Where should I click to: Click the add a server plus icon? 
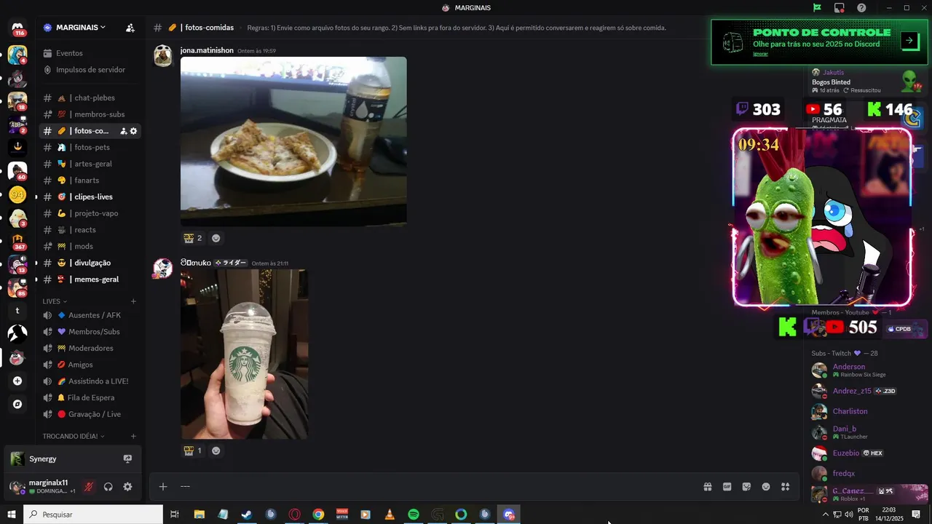pyautogui.click(x=17, y=381)
